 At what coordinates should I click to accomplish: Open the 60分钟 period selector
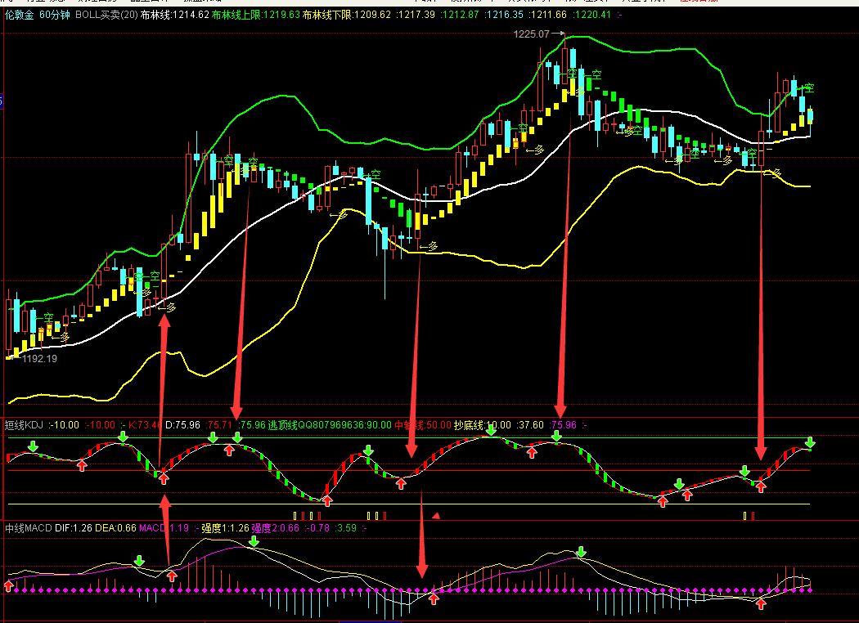click(55, 15)
